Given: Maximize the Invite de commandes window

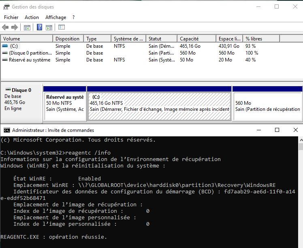Looking at the screenshot, I should point(277,130).
